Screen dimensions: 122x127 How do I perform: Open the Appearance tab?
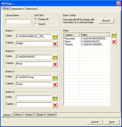(17, 9)
